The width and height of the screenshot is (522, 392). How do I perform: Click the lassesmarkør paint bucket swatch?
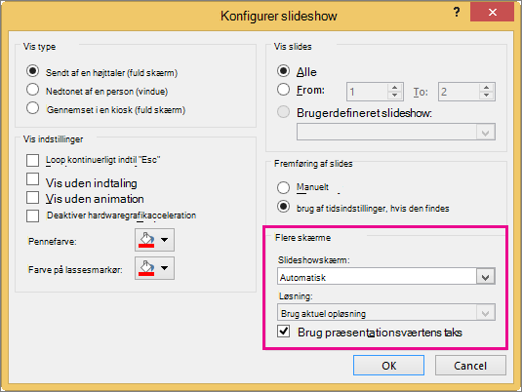[x=146, y=268]
